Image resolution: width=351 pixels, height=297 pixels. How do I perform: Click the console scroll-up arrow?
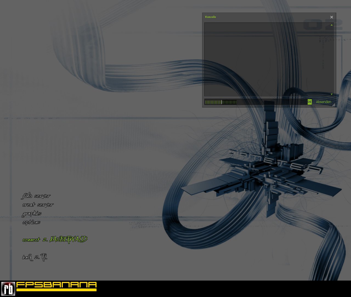pyautogui.click(x=332, y=25)
